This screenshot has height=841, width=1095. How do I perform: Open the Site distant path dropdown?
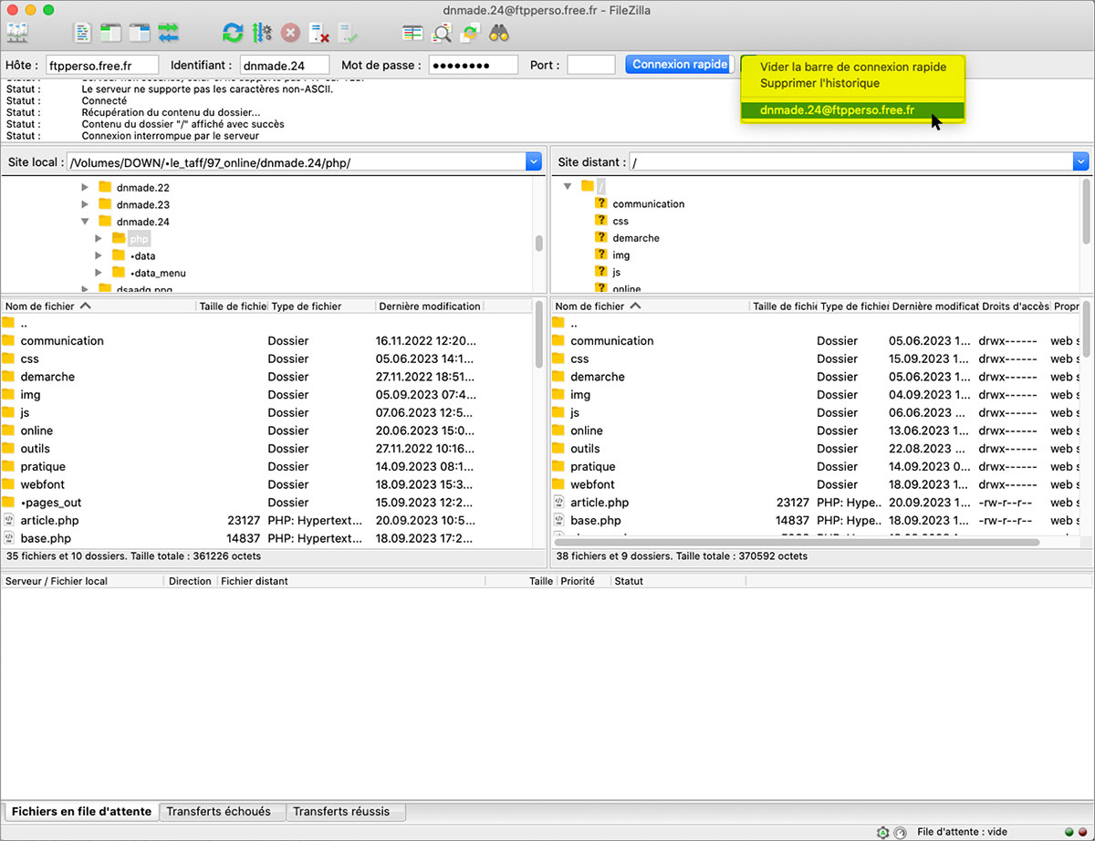1081,161
